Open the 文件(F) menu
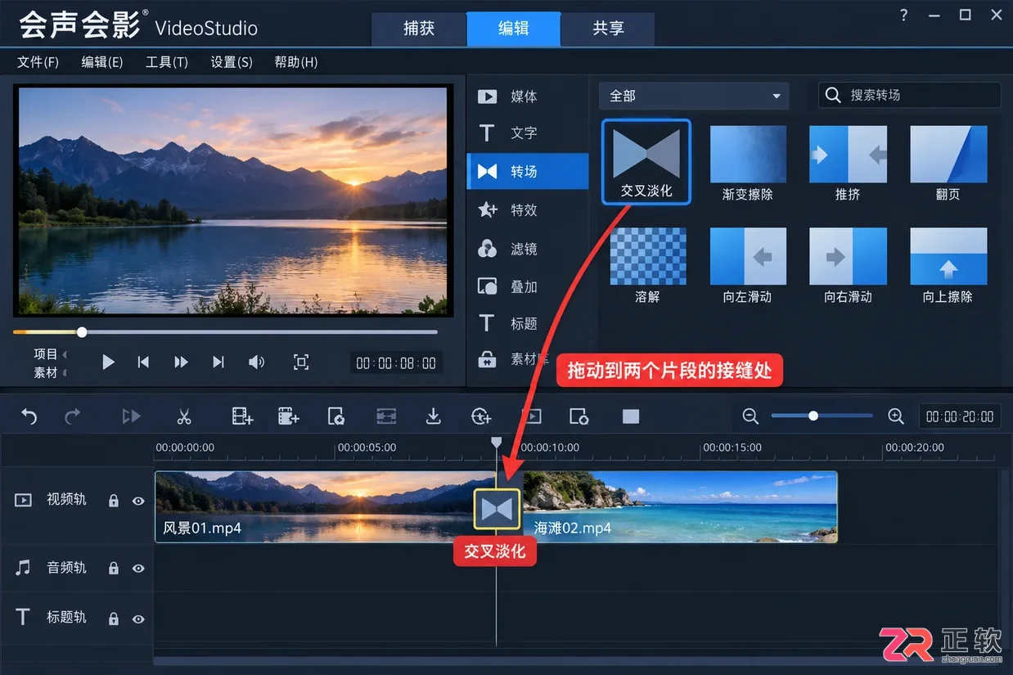 pyautogui.click(x=38, y=62)
